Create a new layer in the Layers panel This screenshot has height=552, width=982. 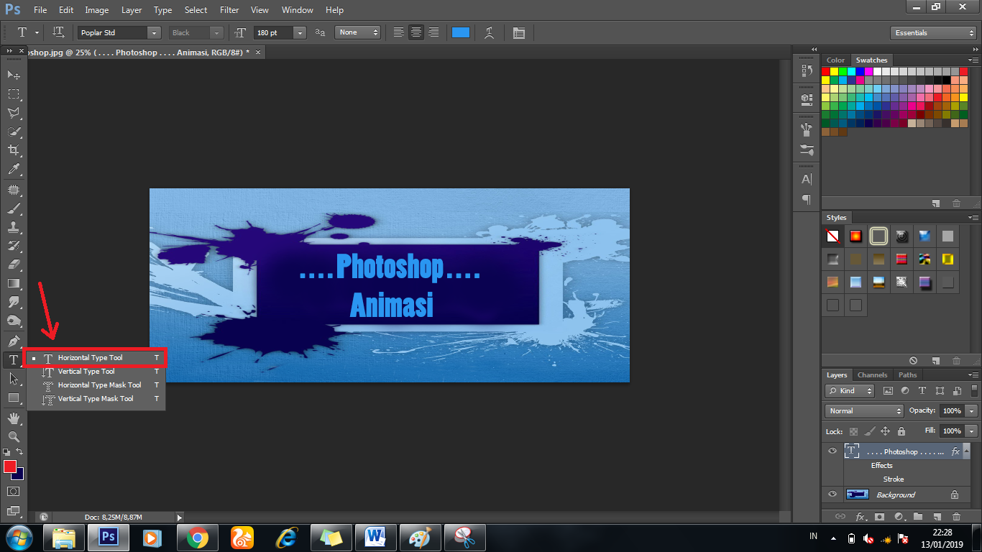coord(937,516)
